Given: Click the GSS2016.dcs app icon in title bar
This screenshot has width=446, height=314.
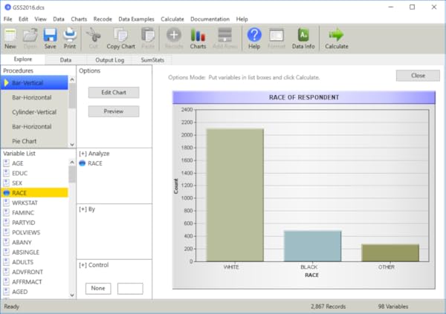Looking at the screenshot, I should 7,7.
